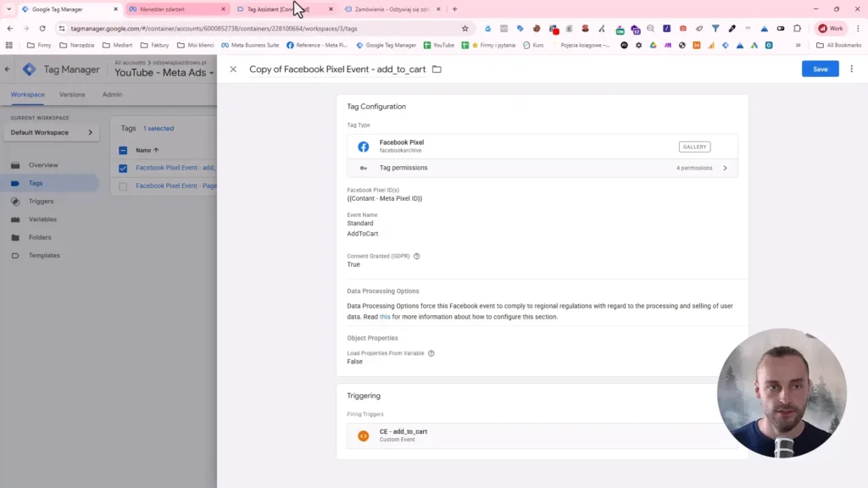Switch to the Zamówienie browser tab
Screen dimensions: 868x488
click(392, 9)
